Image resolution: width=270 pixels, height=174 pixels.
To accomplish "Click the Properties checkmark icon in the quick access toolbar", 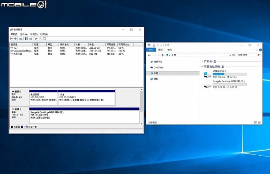I will pyautogui.click(x=154, y=45).
